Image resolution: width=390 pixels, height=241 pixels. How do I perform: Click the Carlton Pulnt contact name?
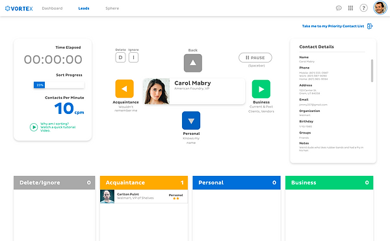pos(128,194)
